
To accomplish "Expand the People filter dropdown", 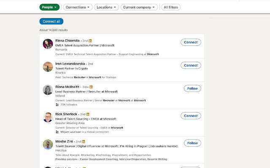I will pyautogui.click(x=49, y=7).
